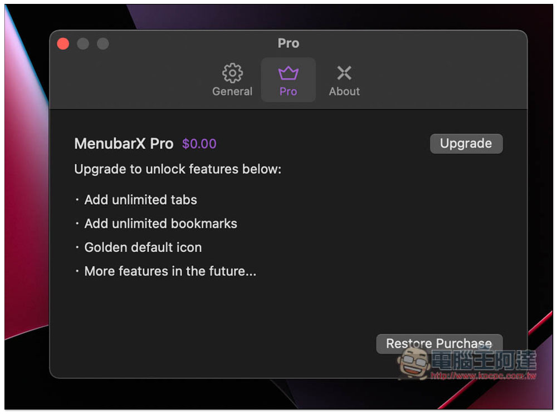Screen dimensions: 557x414
Task: Click the Upgrade button
Action: (466, 144)
